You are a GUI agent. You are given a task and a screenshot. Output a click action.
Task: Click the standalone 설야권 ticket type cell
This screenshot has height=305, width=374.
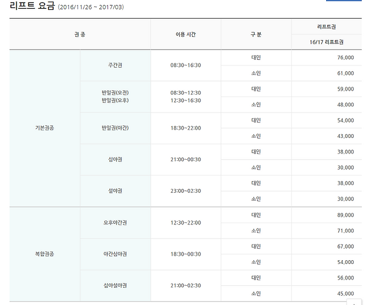coord(115,190)
